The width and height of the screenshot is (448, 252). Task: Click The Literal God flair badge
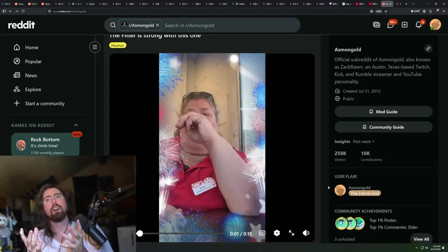click(x=364, y=193)
